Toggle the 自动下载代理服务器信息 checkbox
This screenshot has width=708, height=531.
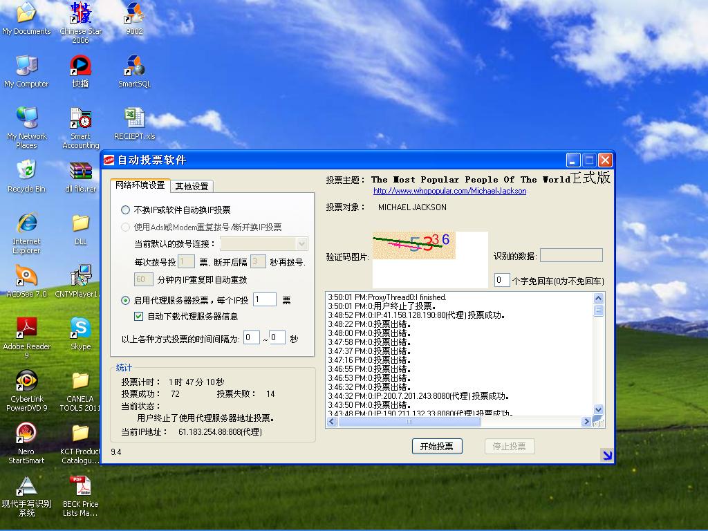pos(139,317)
